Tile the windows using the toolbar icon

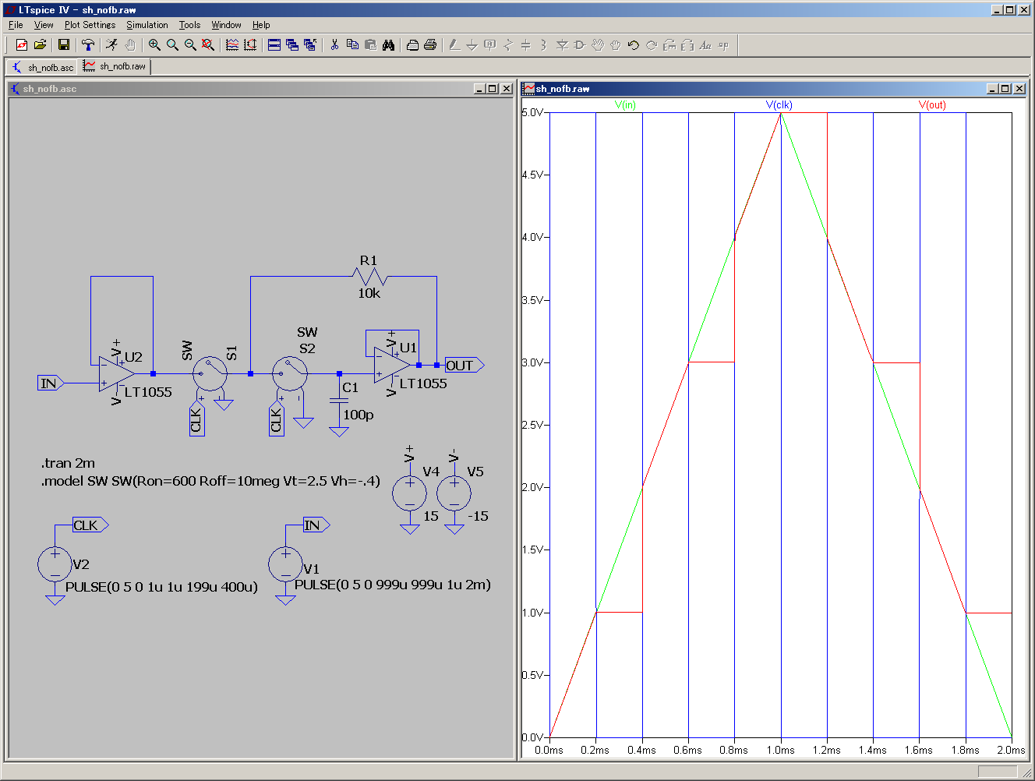coord(274,45)
